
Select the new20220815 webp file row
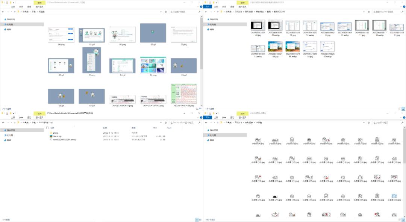108,139
